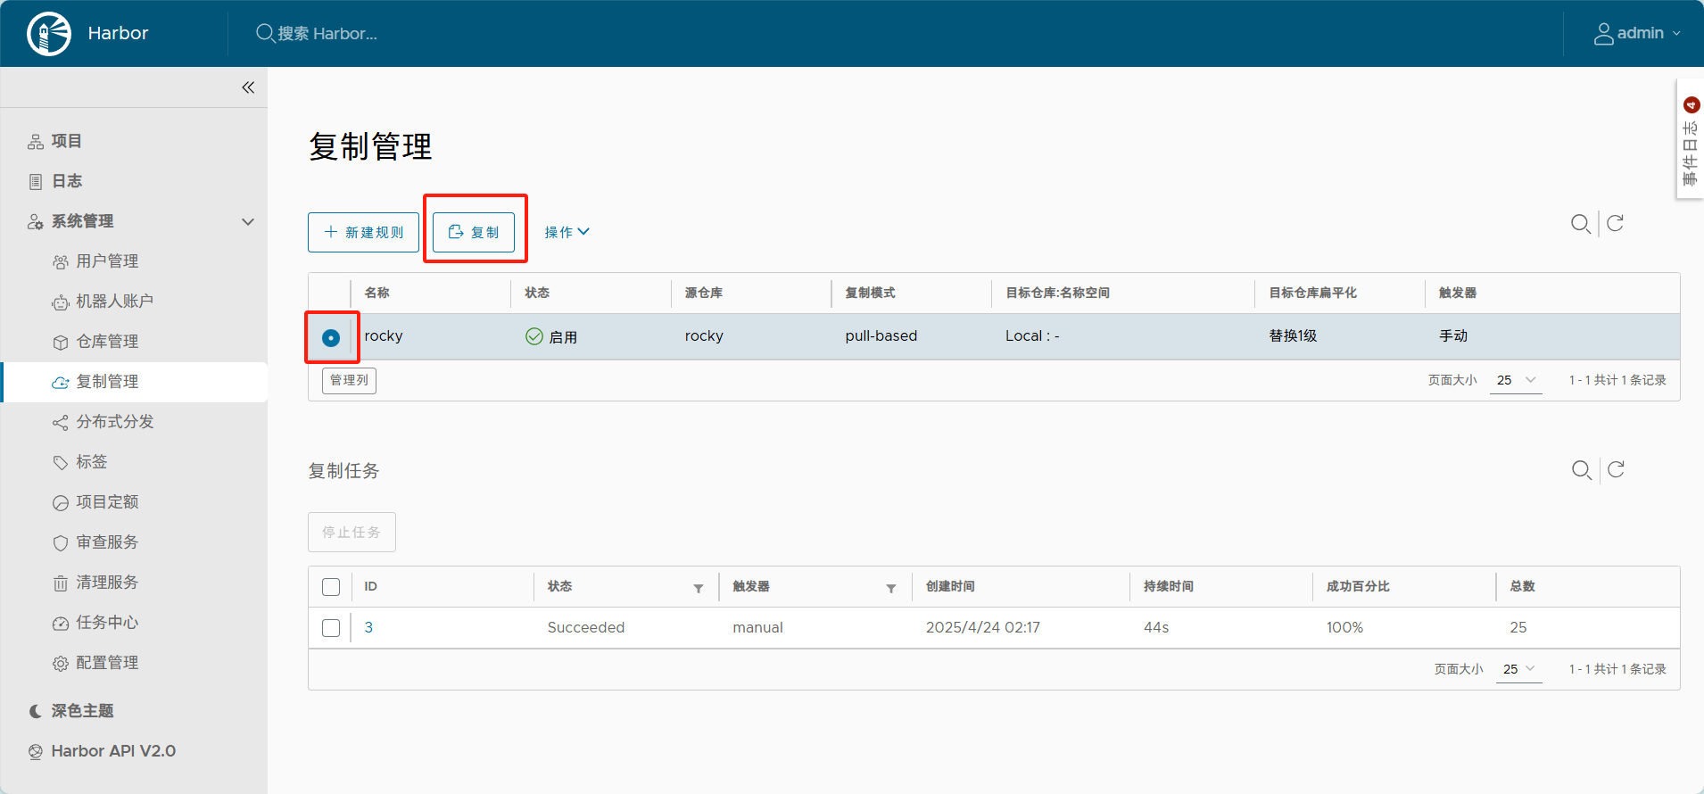Open the 操作 dropdown menu
Image resolution: width=1704 pixels, height=794 pixels.
(x=567, y=232)
